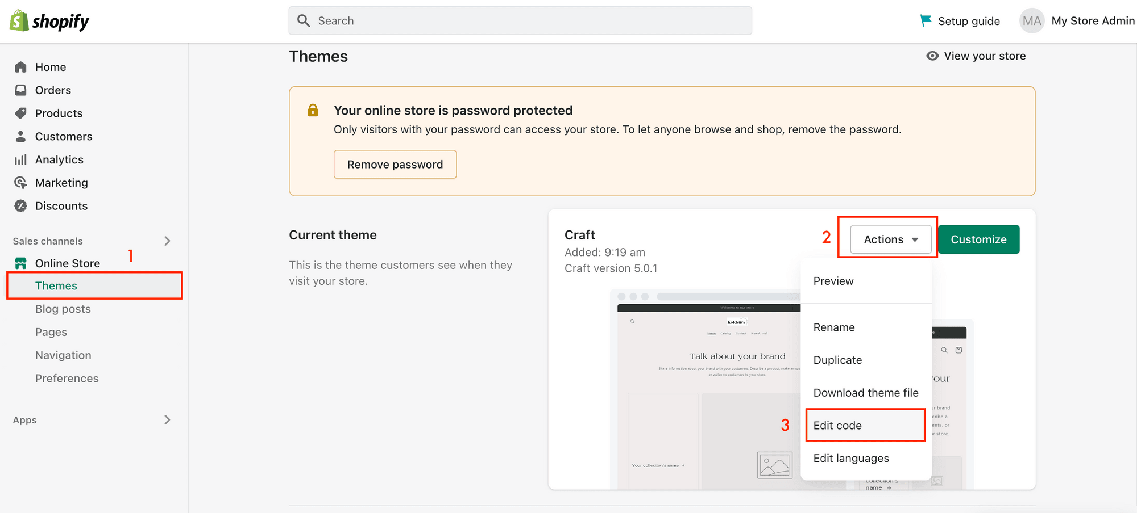Image resolution: width=1137 pixels, height=513 pixels.
Task: Open the My Store Admin avatar
Action: (1031, 20)
